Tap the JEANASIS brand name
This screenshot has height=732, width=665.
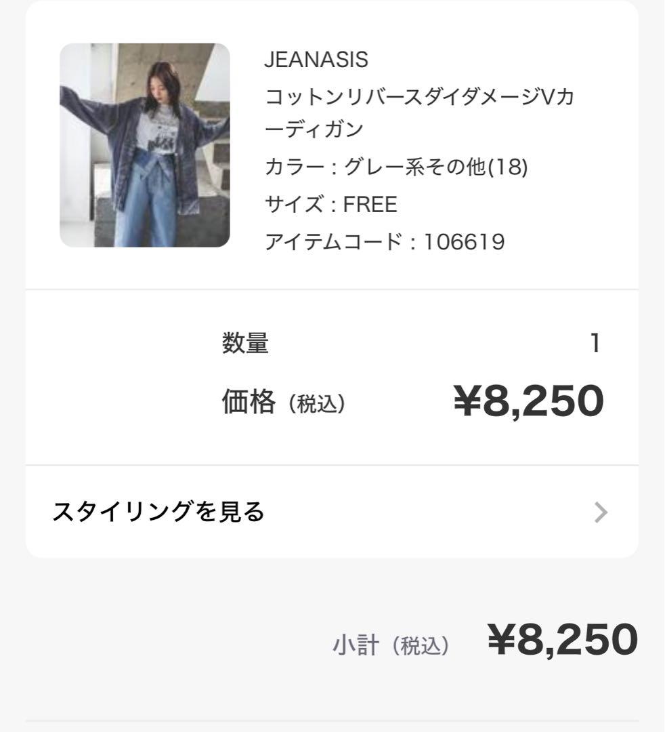[x=316, y=60]
